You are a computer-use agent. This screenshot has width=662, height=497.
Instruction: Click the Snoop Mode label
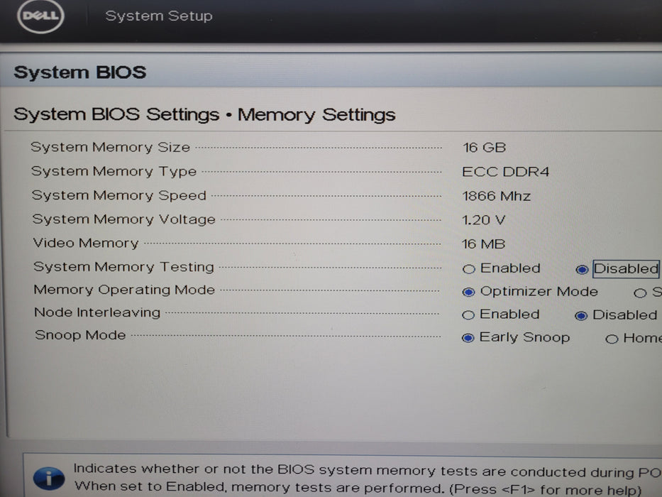(79, 335)
